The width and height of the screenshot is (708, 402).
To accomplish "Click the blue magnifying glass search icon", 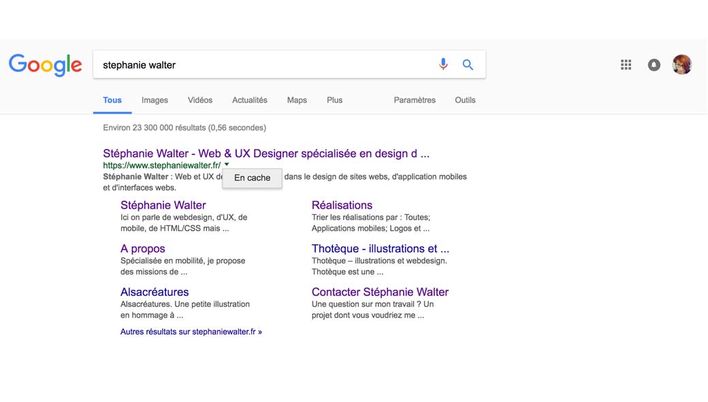I will click(x=468, y=65).
